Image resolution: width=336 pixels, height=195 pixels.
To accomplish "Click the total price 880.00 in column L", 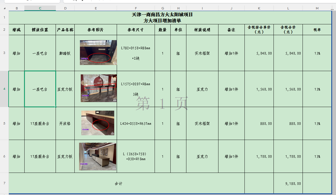I will pos(288,123).
